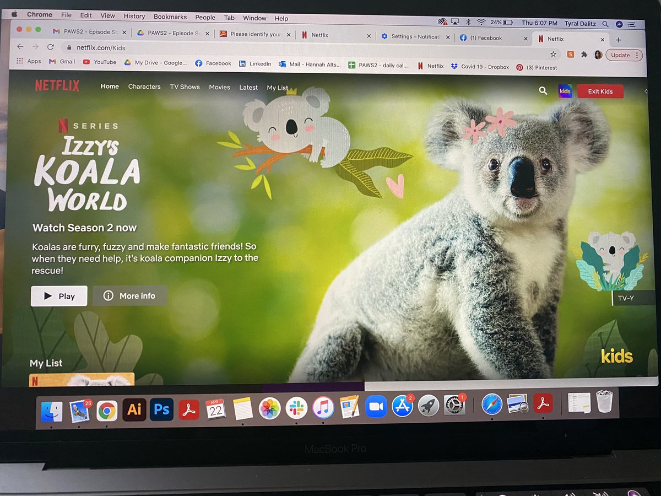This screenshot has height=496, width=661.
Task: Open the Mail - Hannah Alts bookmark
Action: (x=308, y=64)
